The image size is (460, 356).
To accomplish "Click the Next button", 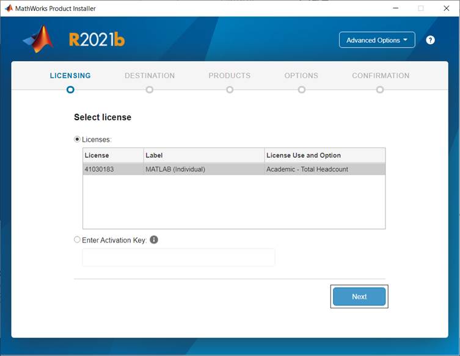I will click(359, 297).
